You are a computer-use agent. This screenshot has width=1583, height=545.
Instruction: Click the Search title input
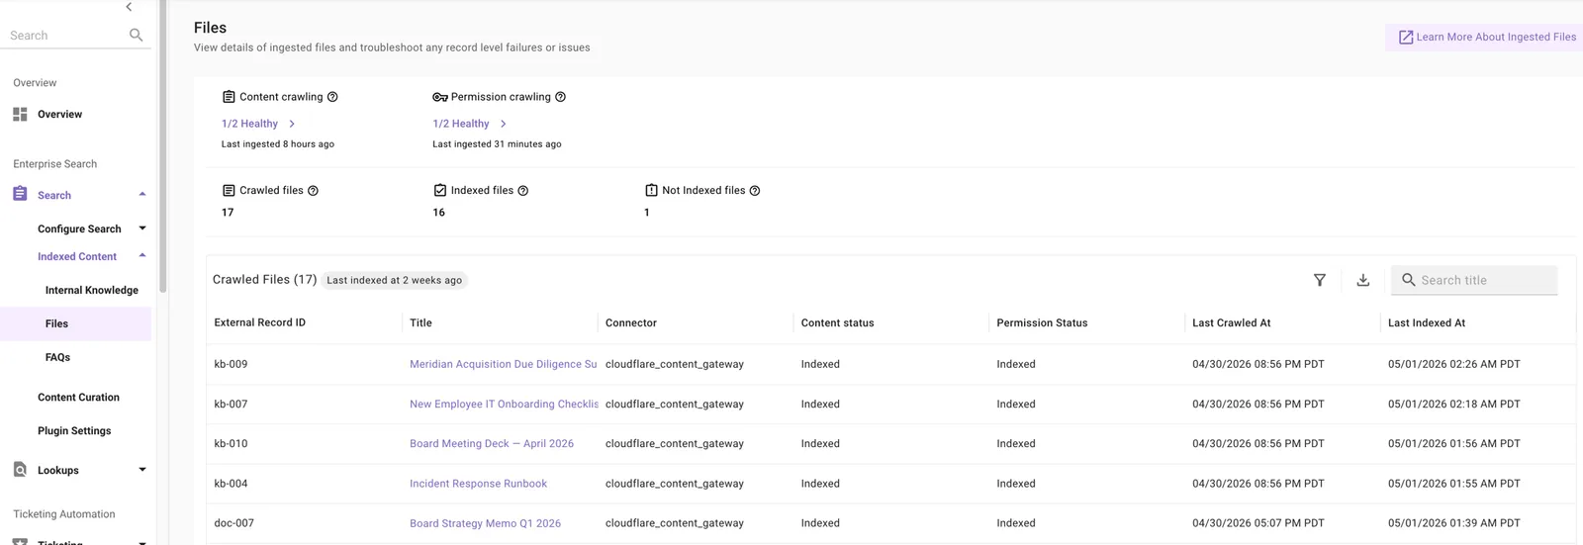click(1474, 280)
